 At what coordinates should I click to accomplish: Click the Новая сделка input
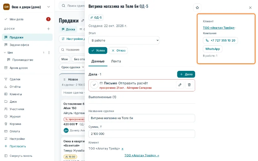point(73,93)
